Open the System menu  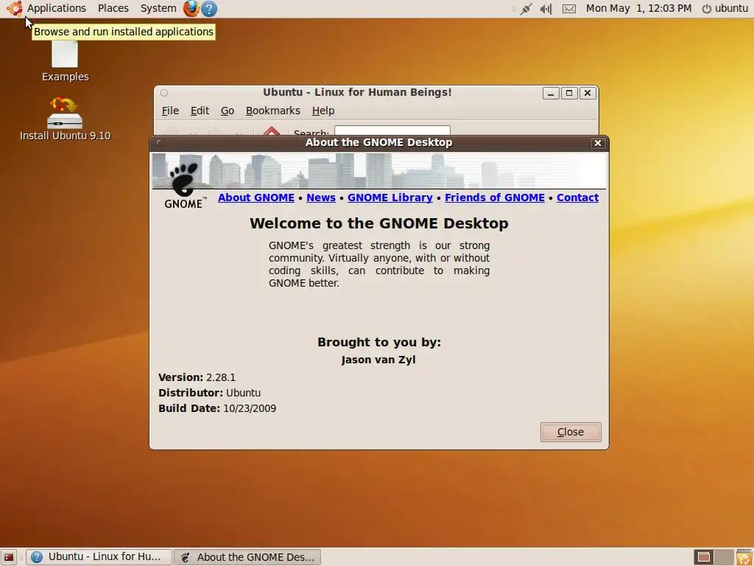point(158,8)
